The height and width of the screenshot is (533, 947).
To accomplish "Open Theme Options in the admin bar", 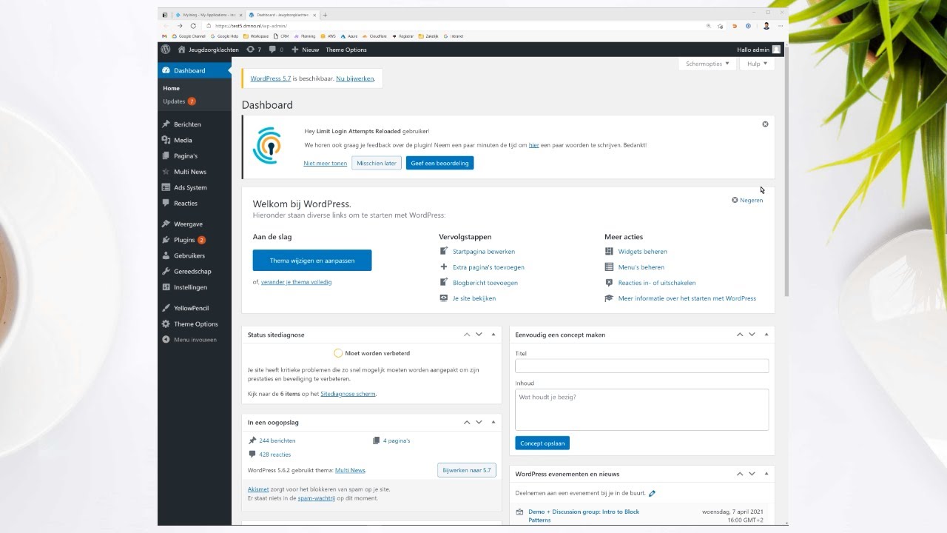I will coord(346,50).
